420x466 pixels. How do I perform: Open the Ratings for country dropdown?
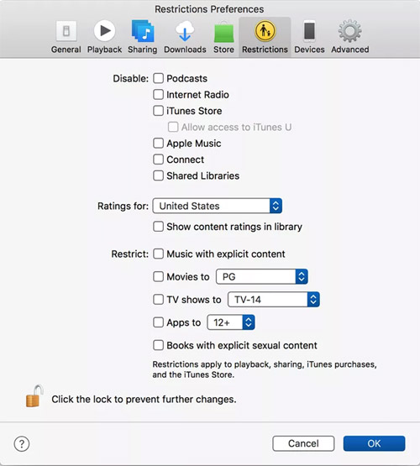(218, 206)
